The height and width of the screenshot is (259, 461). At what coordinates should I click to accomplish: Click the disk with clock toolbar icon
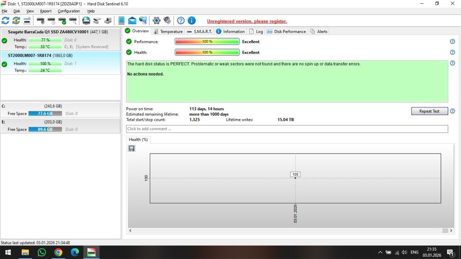coord(52,21)
